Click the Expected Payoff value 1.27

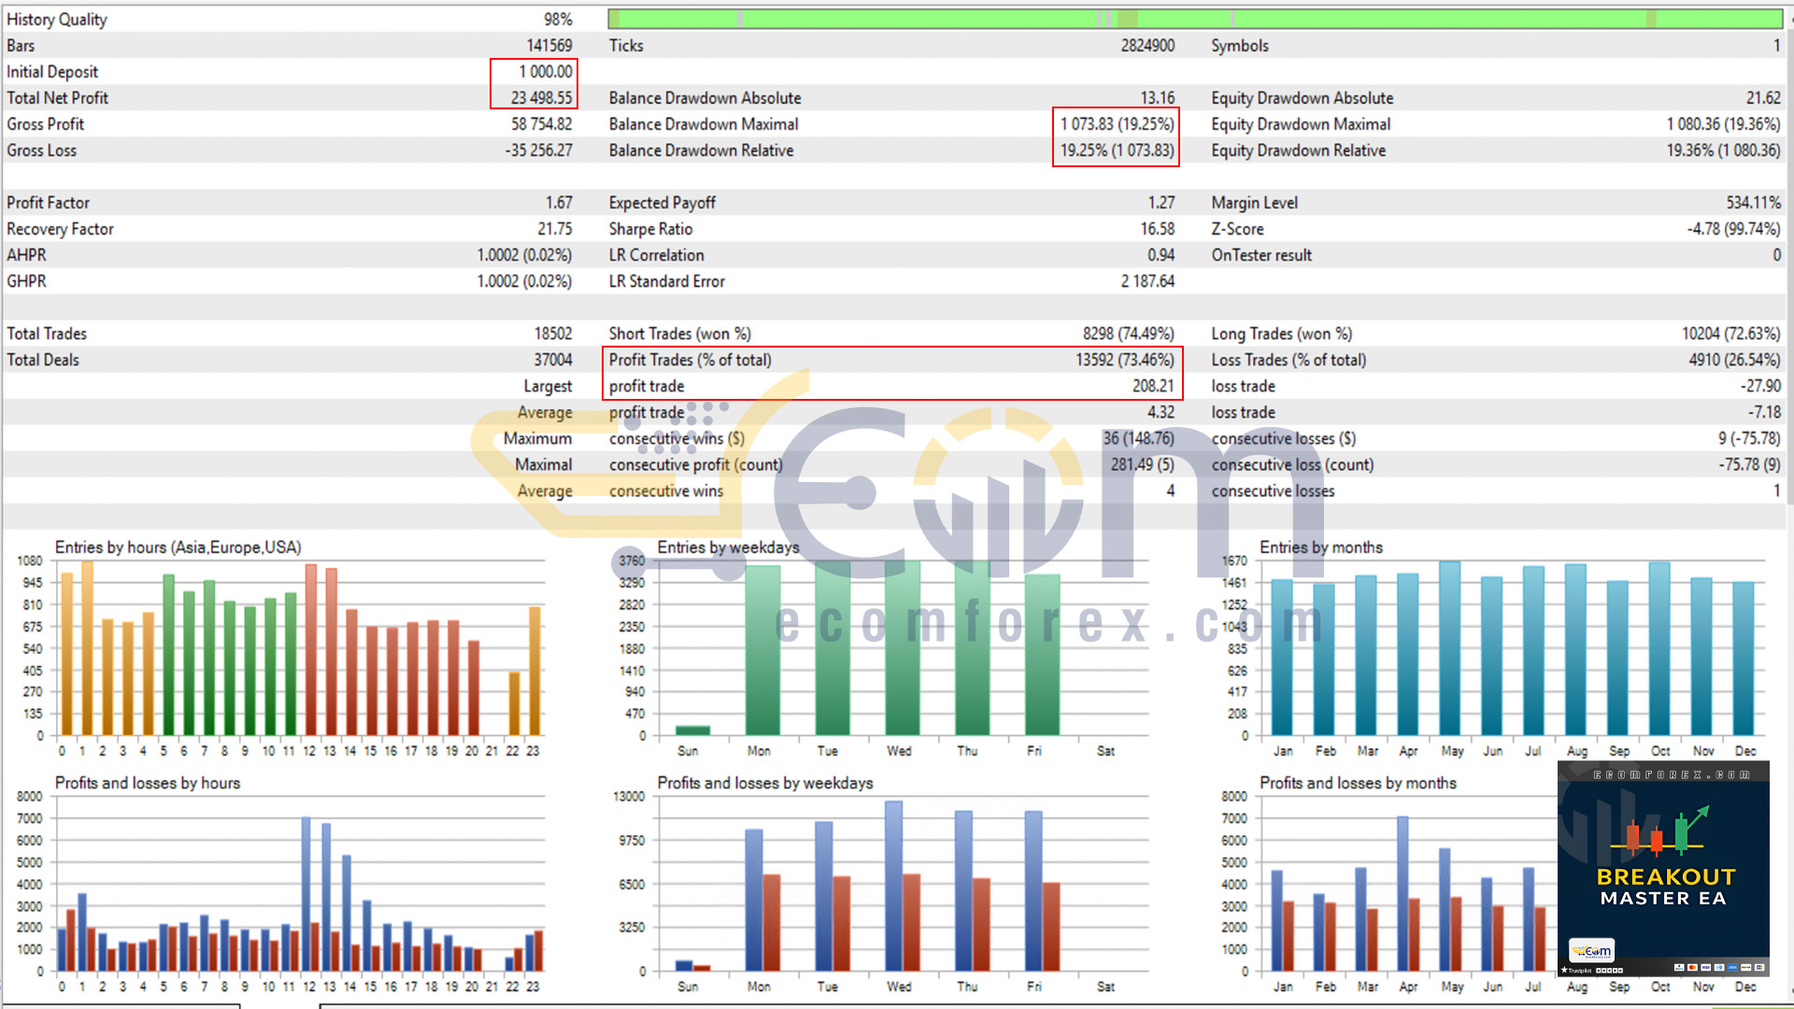pyautogui.click(x=1161, y=203)
